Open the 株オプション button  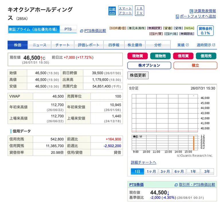[149, 65]
